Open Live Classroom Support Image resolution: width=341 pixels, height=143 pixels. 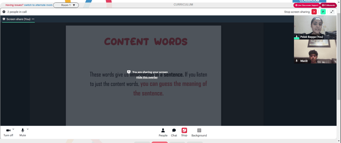click(307, 5)
